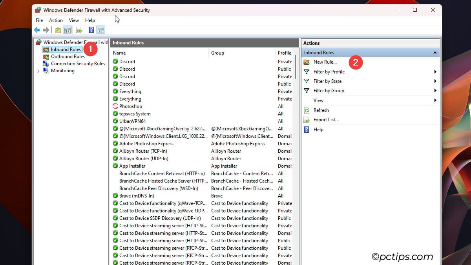Sort rules by clicking the Name column header

119,53
